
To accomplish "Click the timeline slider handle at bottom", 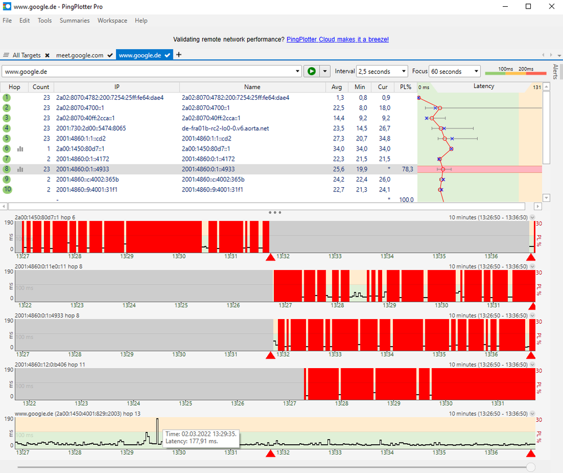I will click(531, 467).
